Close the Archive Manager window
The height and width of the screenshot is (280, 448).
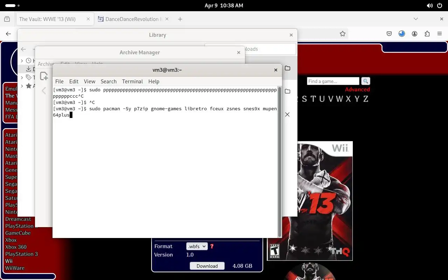point(238,52)
